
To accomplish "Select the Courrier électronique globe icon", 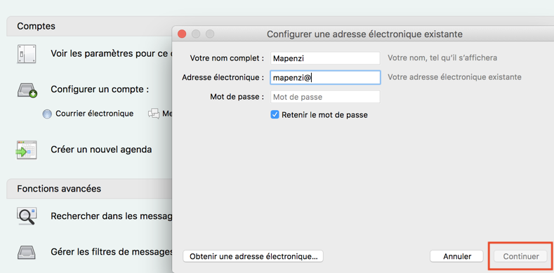I will point(47,114).
